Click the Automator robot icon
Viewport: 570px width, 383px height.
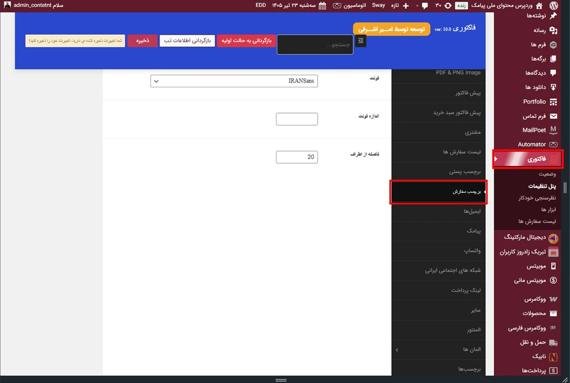(553, 144)
